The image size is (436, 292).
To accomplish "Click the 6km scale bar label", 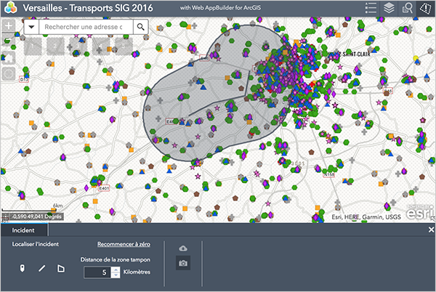I will (x=57, y=206).
